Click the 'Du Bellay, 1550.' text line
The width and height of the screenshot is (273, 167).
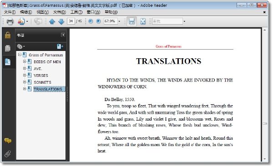[x=120, y=100]
